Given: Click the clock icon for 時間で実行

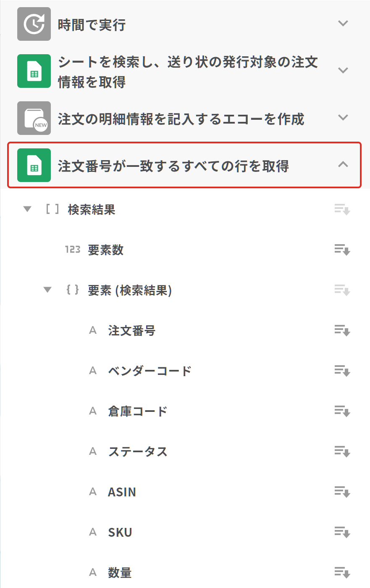Looking at the screenshot, I should pyautogui.click(x=34, y=24).
